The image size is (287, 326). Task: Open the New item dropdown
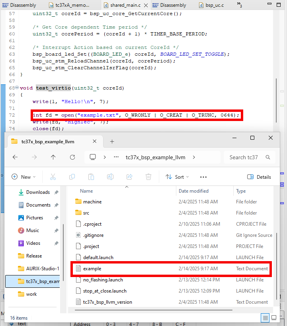(23, 177)
